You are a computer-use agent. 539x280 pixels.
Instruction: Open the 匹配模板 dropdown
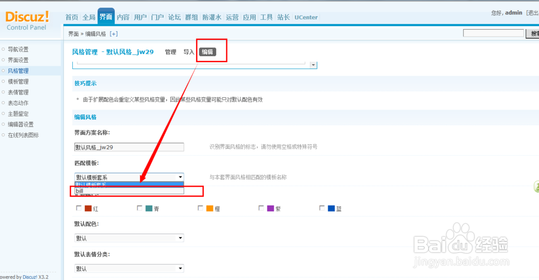click(129, 177)
